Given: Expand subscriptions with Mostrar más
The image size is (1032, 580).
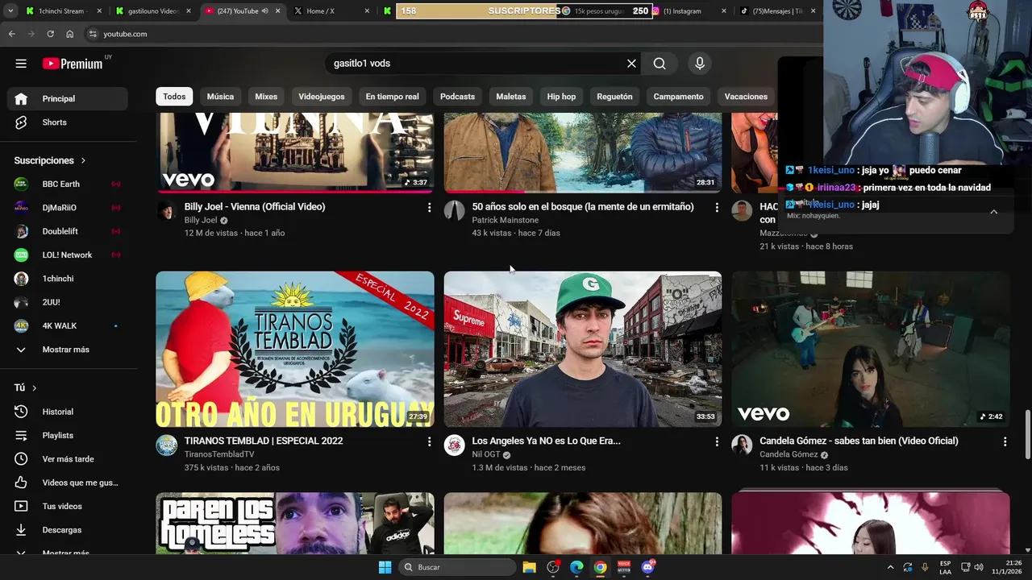Looking at the screenshot, I should click(x=67, y=350).
